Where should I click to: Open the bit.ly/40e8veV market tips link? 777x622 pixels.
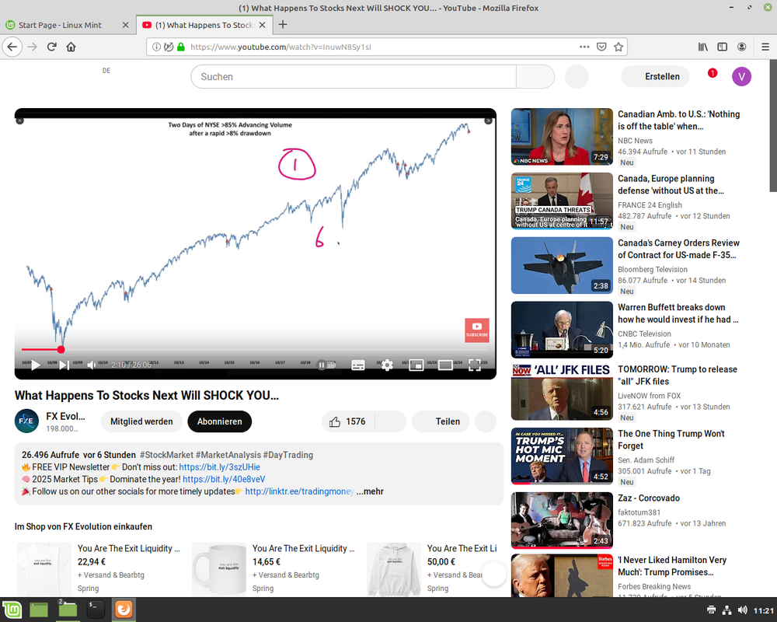(224, 479)
